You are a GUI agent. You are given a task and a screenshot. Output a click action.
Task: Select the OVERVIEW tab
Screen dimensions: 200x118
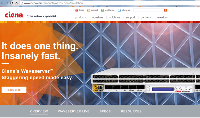[x=39, y=111]
